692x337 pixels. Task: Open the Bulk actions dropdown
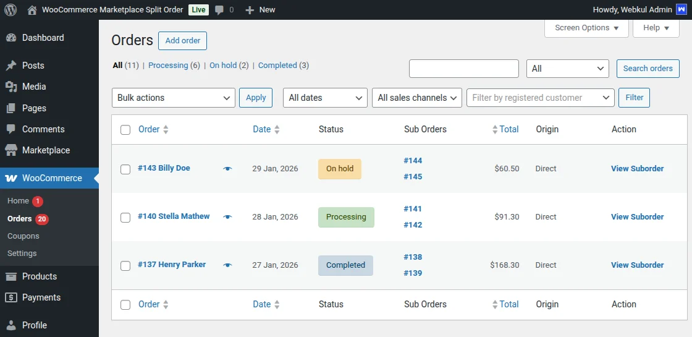click(174, 98)
